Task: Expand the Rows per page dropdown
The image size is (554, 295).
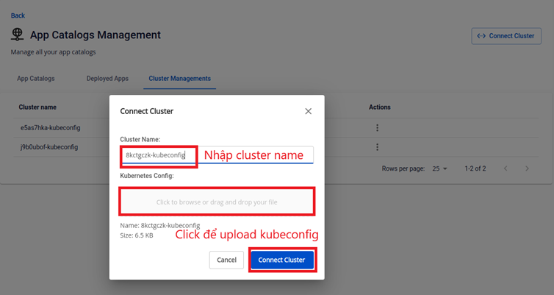Action: coord(440,168)
